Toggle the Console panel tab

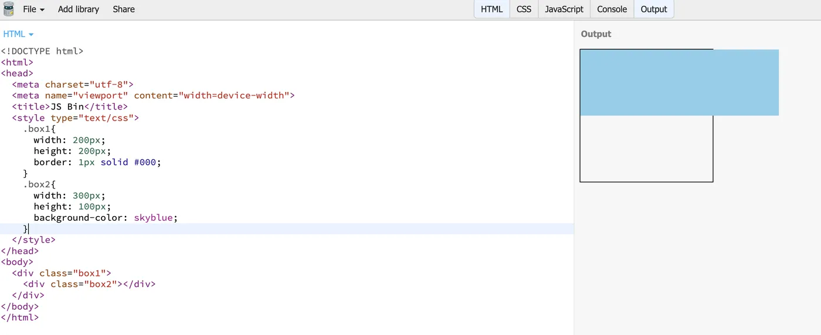tap(612, 9)
